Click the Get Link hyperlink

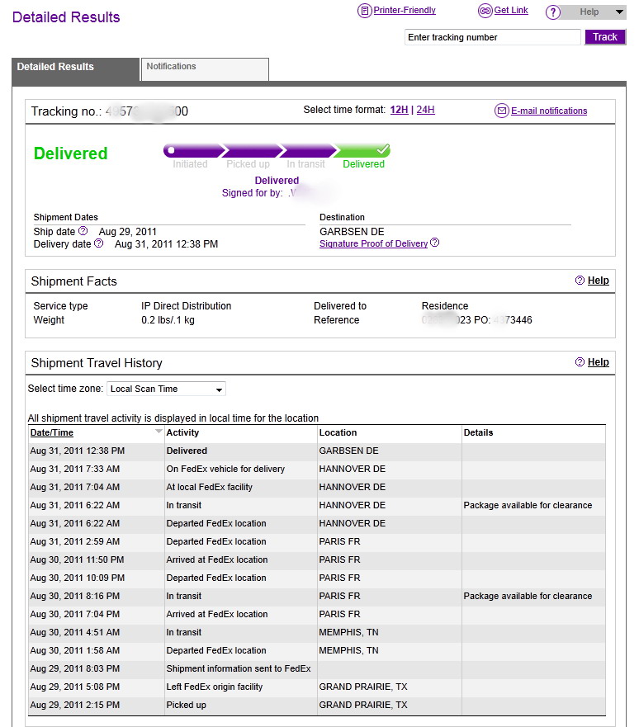point(511,10)
